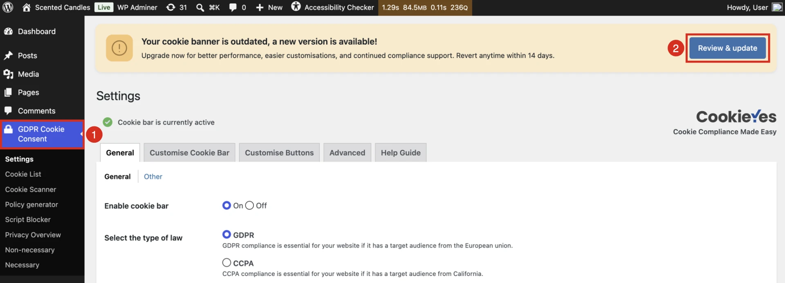The width and height of the screenshot is (785, 283).
Task: Open Settings submenu item
Action: (x=19, y=159)
